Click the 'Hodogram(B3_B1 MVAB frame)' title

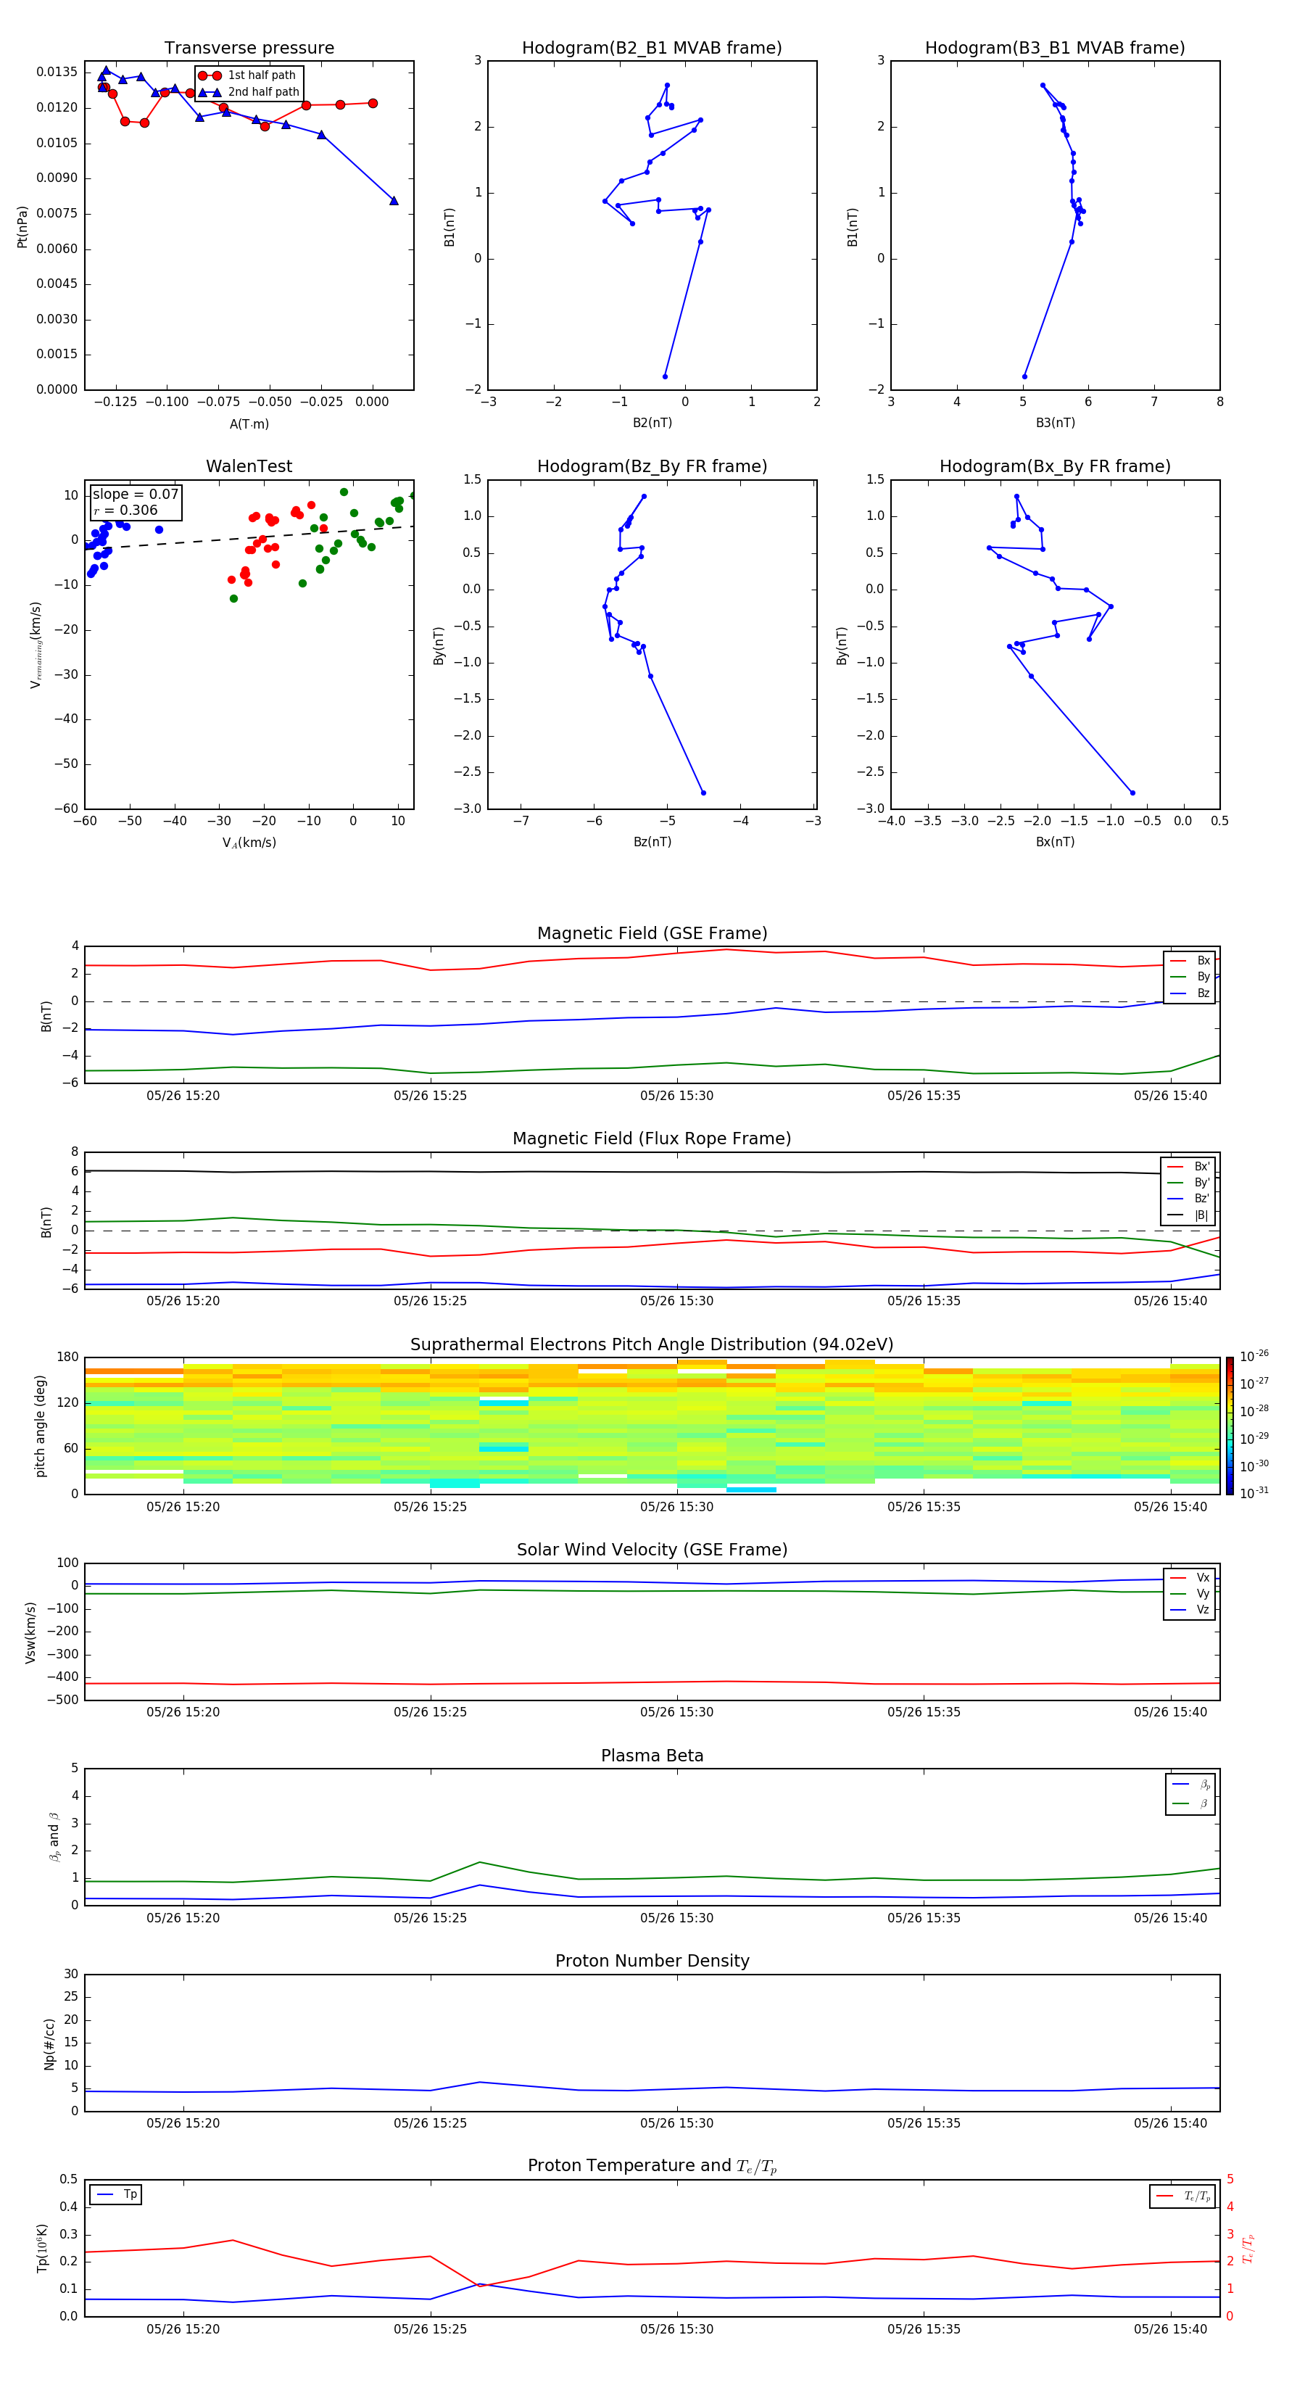pos(1055,49)
